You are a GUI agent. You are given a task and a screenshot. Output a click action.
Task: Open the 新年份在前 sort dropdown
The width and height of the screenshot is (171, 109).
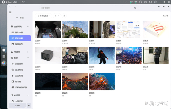[x=44, y=16]
